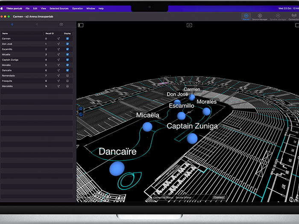
Task: Enable Display for Remendado
Action: click(x=67, y=76)
